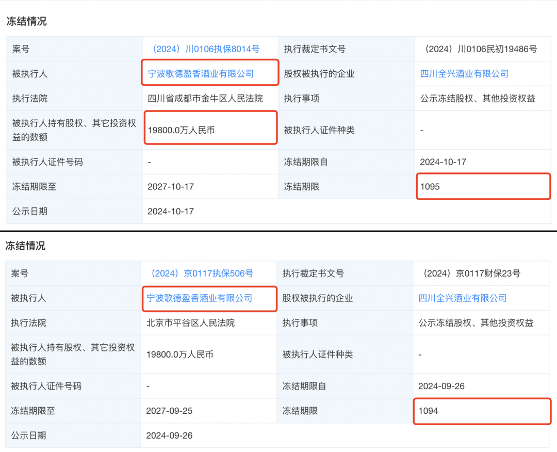Click ruling number 川0106民初19486号

pyautogui.click(x=480, y=49)
